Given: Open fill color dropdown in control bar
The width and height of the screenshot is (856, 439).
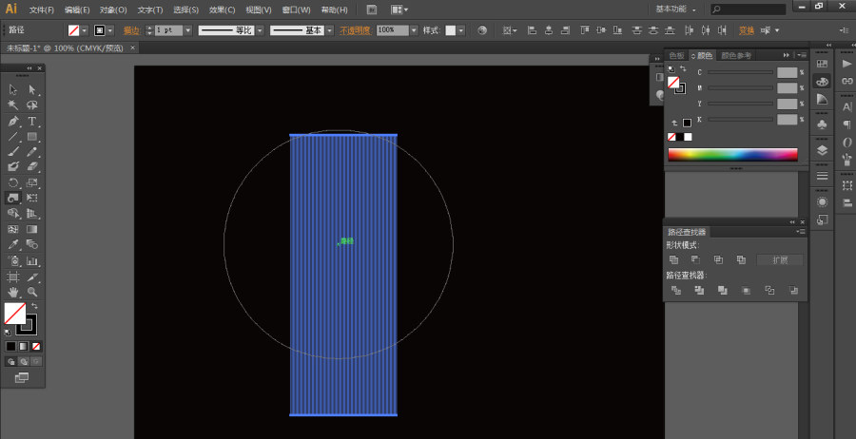Looking at the screenshot, I should point(84,30).
